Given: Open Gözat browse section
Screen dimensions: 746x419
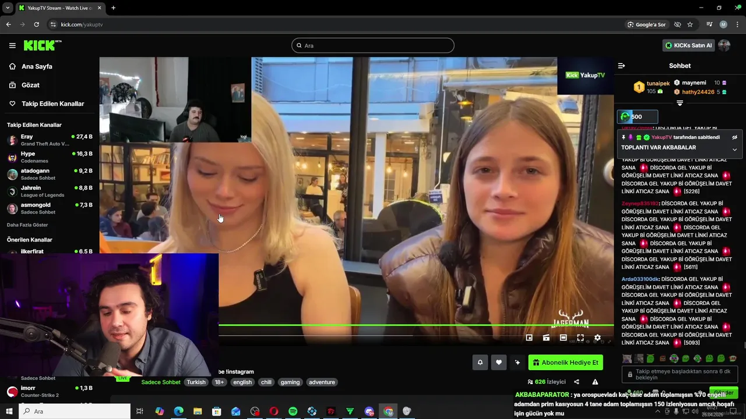Looking at the screenshot, I should 30,85.
